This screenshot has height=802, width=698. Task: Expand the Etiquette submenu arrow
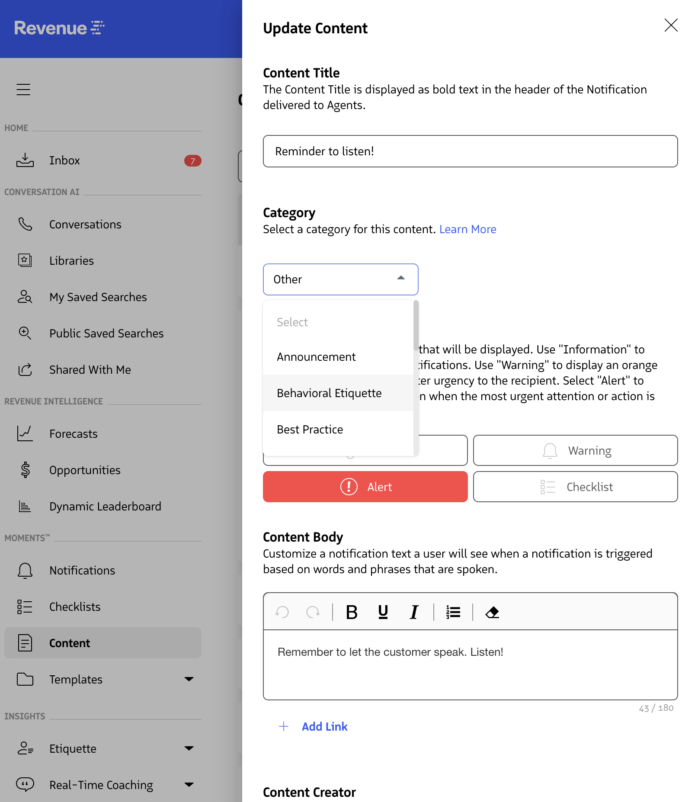[x=189, y=748]
